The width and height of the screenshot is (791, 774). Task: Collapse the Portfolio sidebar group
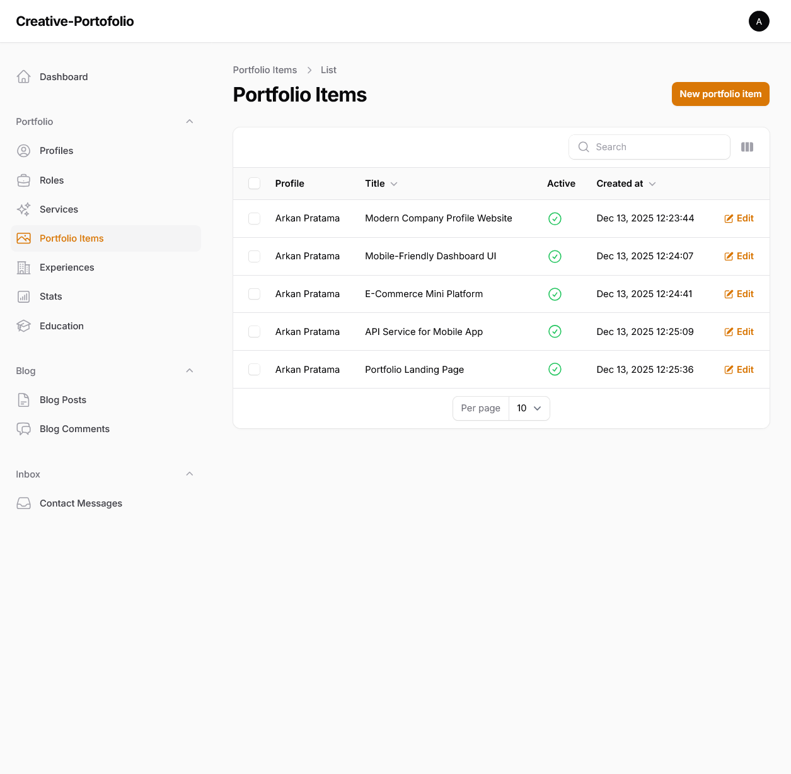point(190,122)
